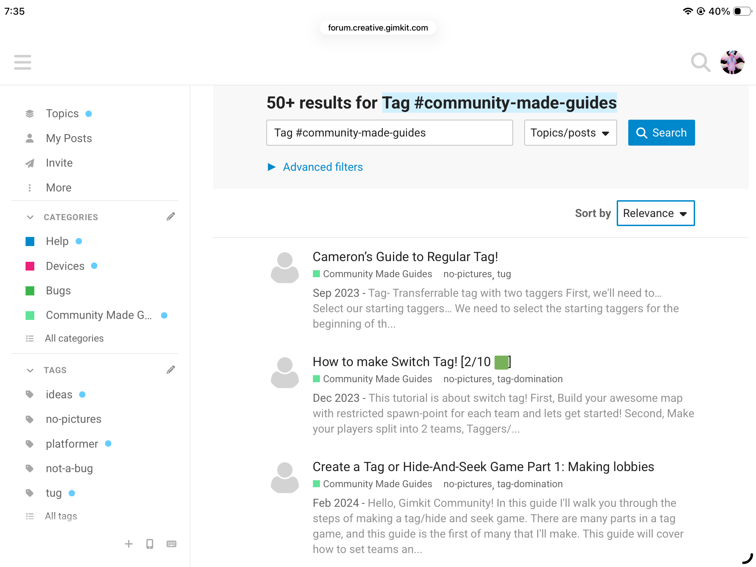Open the Sort by Relevance dropdown
Screen dimensions: 756x567
655,213
